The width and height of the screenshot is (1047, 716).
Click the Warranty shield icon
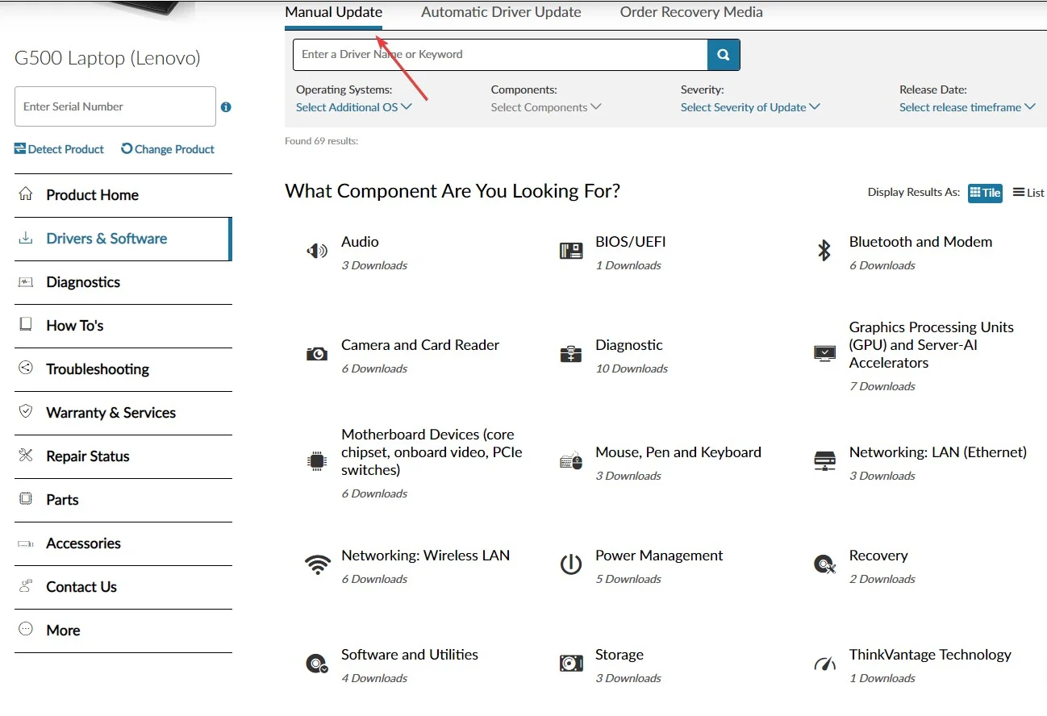tap(26, 412)
